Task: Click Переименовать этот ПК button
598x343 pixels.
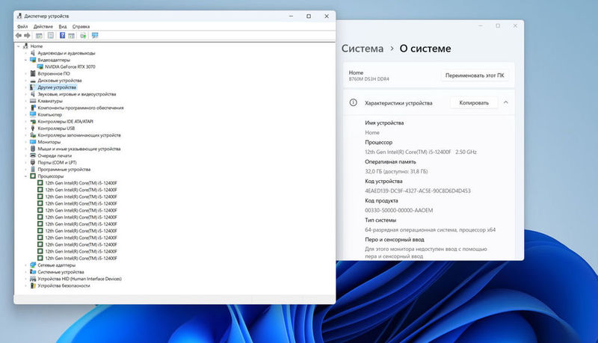Action: coord(475,75)
